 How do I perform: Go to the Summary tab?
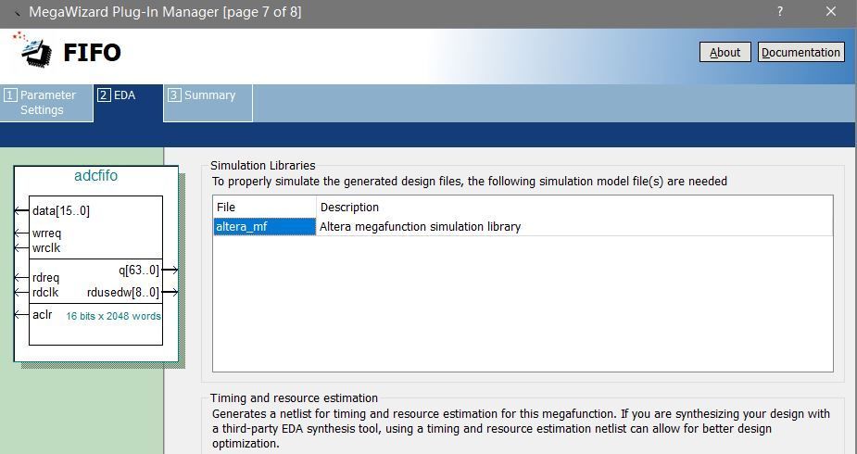point(208,95)
